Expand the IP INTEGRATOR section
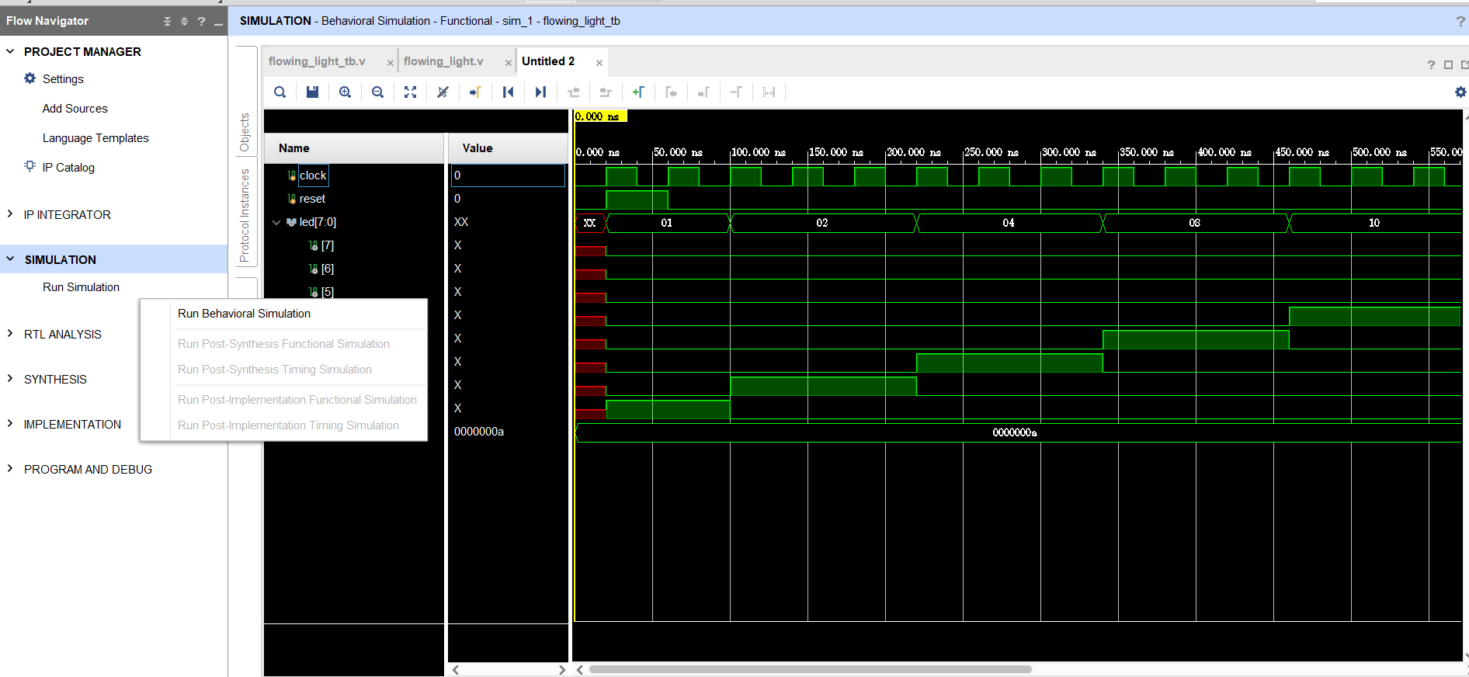Viewport: 1469px width, 677px height. click(10, 214)
